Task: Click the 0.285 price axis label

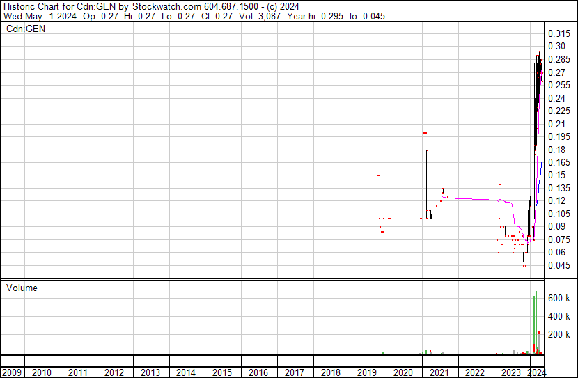Action: pos(559,59)
